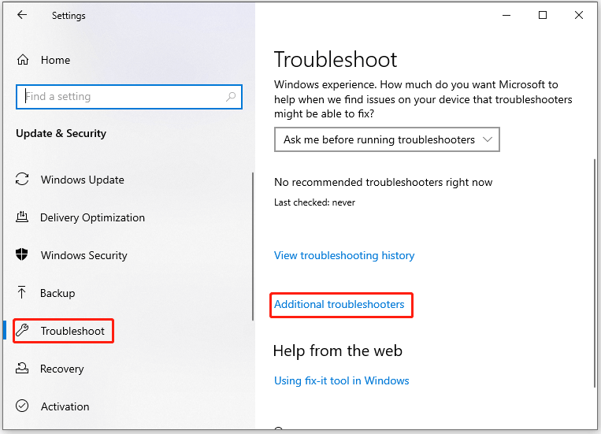Open the Windows Update section
Screen dimensions: 601x434
pos(83,180)
